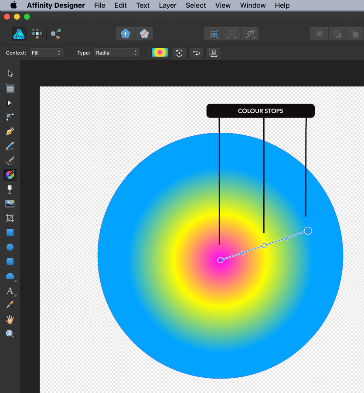Viewport: 364px width, 393px height.
Task: Click the reverse gradient button
Action: point(196,53)
